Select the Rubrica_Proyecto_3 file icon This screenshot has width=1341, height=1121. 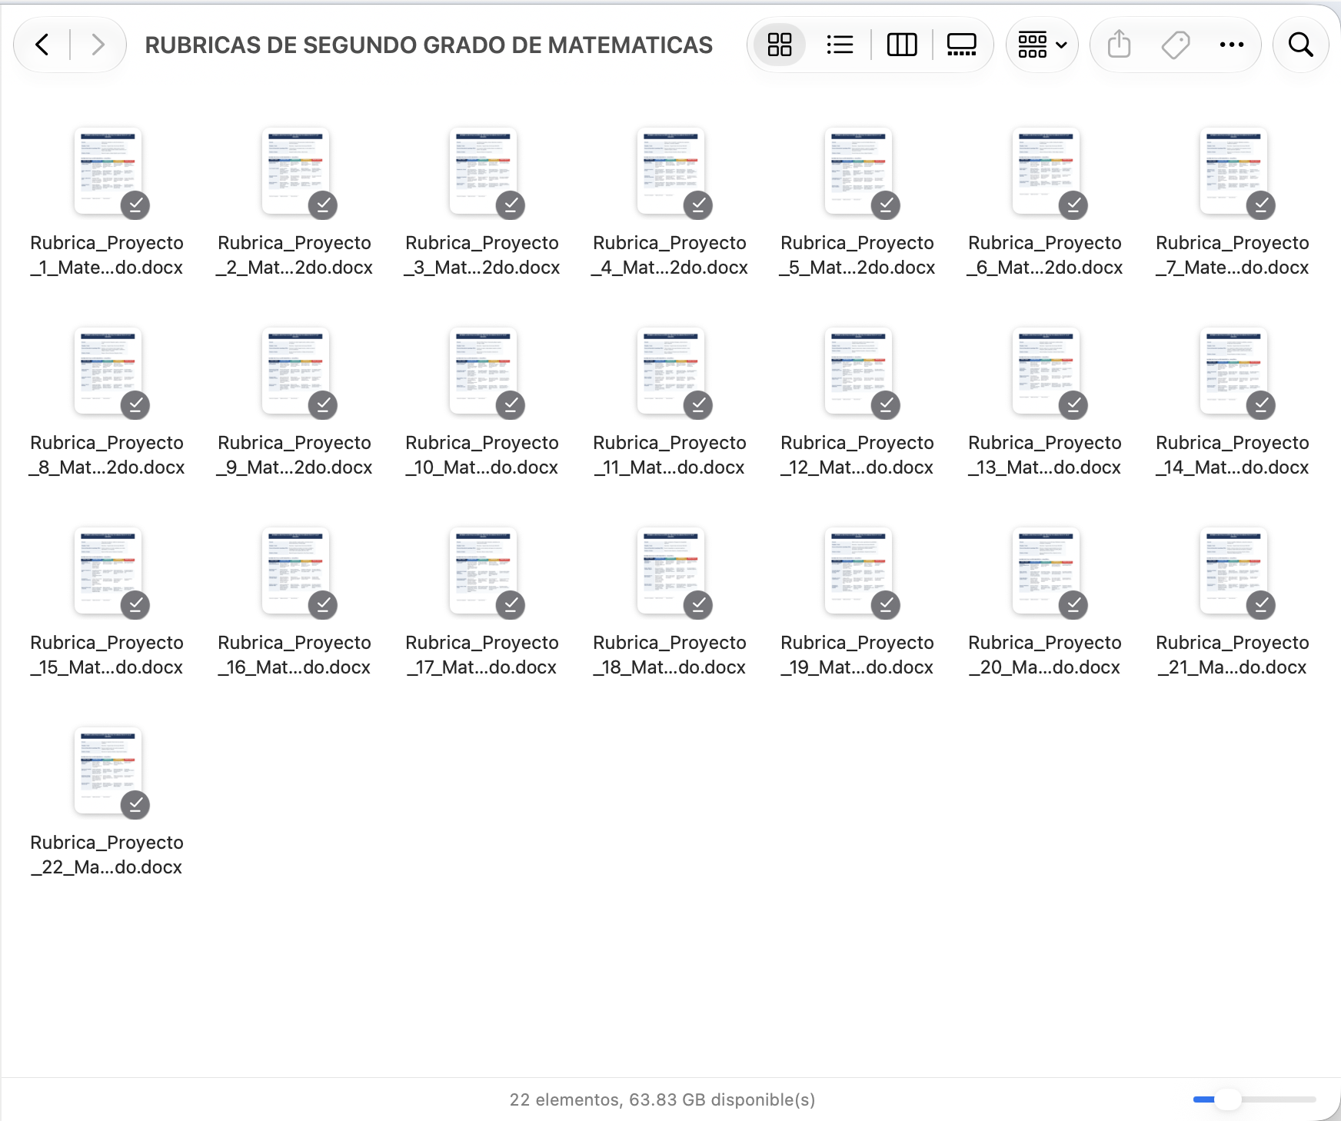click(483, 171)
